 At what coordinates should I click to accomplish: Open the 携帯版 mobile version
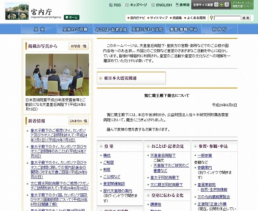pyautogui.click(x=183, y=5)
